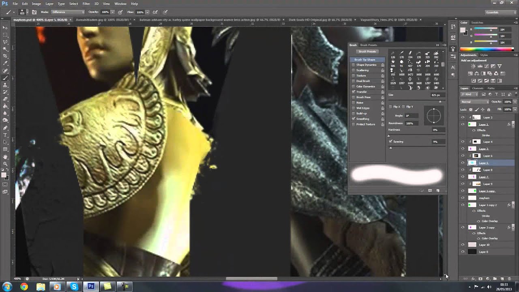
Task: Select the Rectangular Marquee tool
Action: point(5,35)
